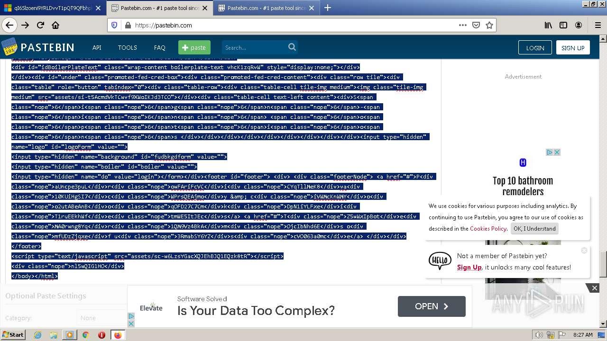This screenshot has width=607, height=341.
Task: Go back with the browser Back arrow
Action: click(x=9, y=25)
